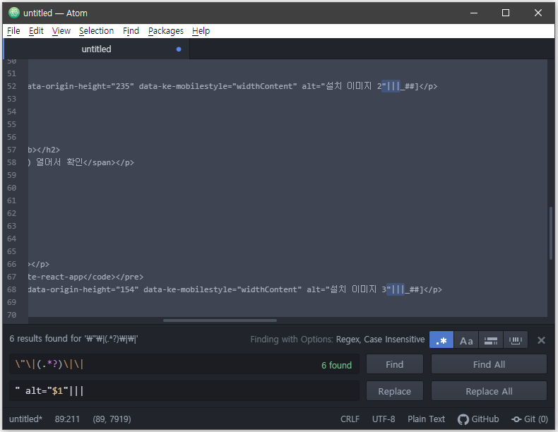Change the Plain Text grammar
The height and width of the screenshot is (432, 558).
(426, 419)
